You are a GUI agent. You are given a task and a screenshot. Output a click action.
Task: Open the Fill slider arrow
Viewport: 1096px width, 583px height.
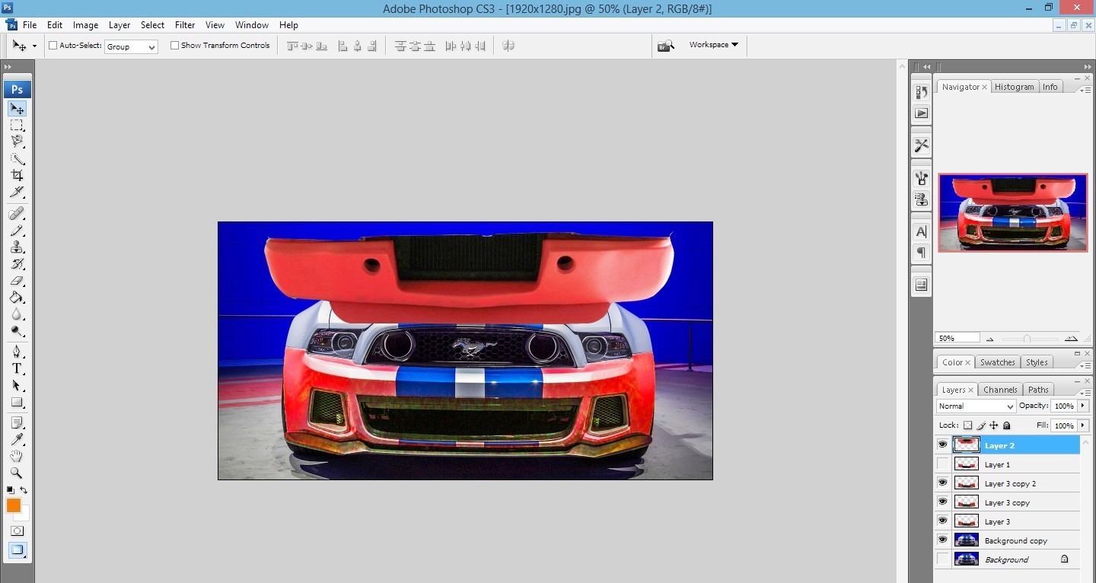coord(1083,425)
